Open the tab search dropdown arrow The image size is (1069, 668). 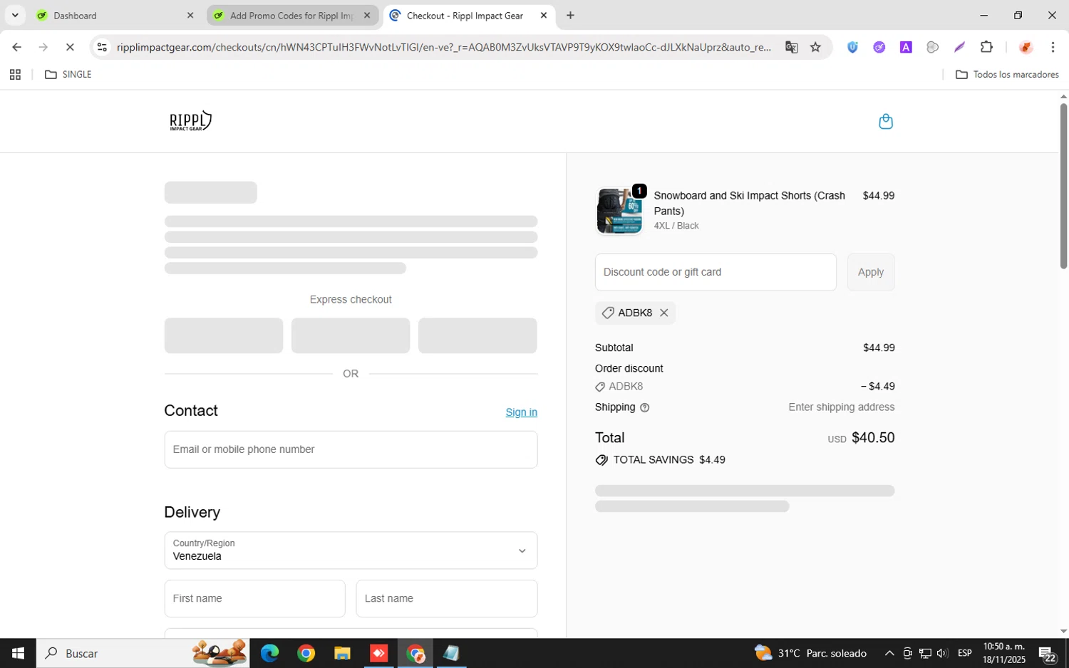pos(15,15)
